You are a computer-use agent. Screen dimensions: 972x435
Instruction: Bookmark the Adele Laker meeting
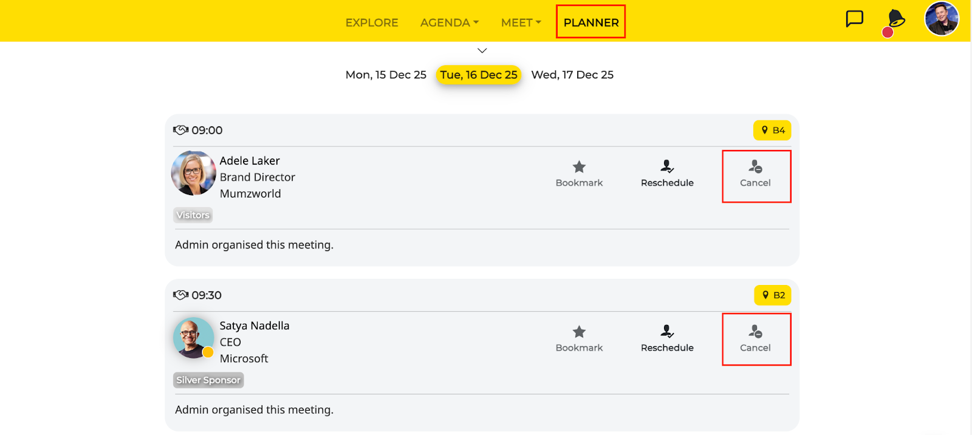pyautogui.click(x=579, y=174)
